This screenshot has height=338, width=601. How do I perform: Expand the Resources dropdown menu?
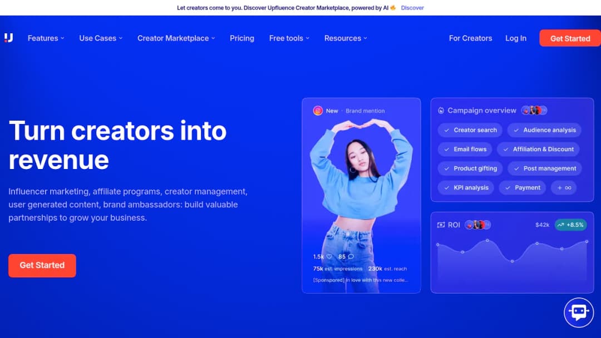pos(346,38)
